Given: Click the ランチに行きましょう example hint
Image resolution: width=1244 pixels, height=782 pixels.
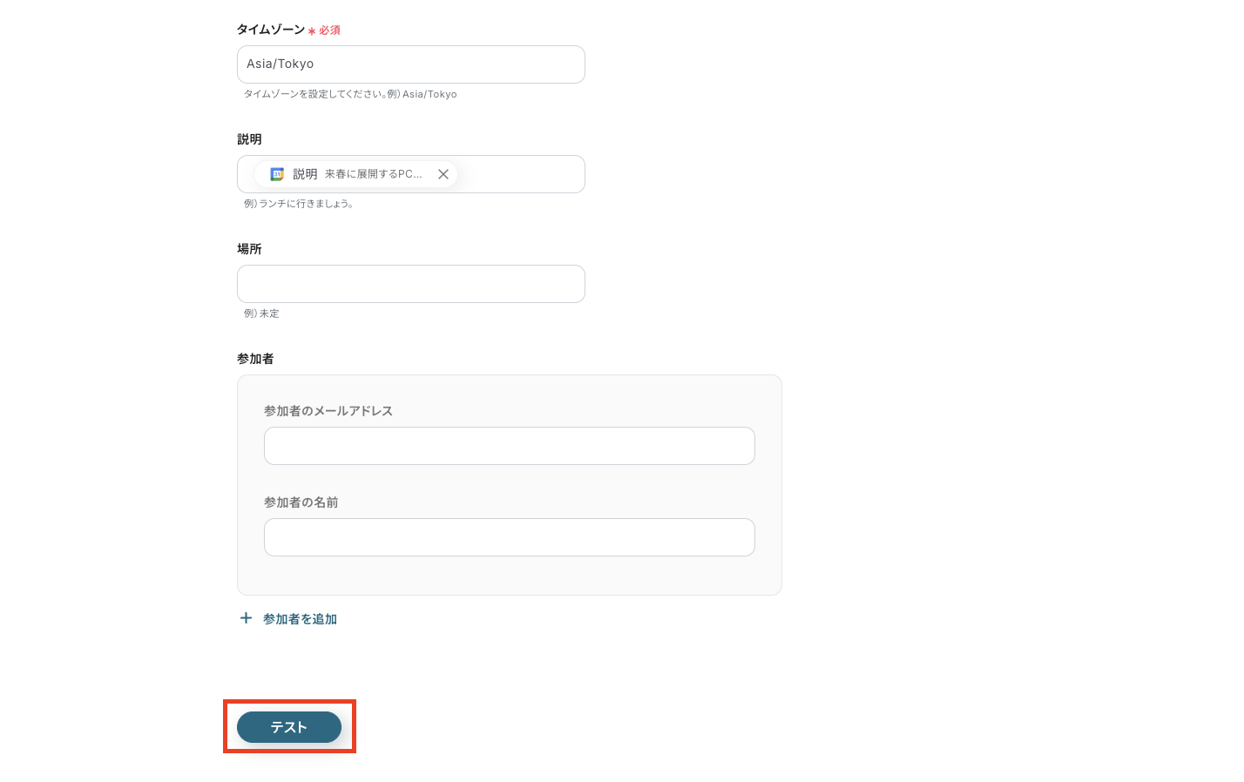Looking at the screenshot, I should click(299, 204).
